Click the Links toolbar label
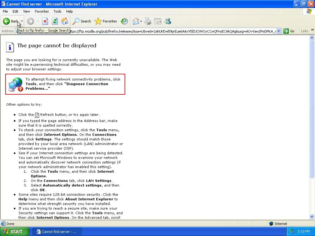Viewport: 315px width, 236px height. 305,31
